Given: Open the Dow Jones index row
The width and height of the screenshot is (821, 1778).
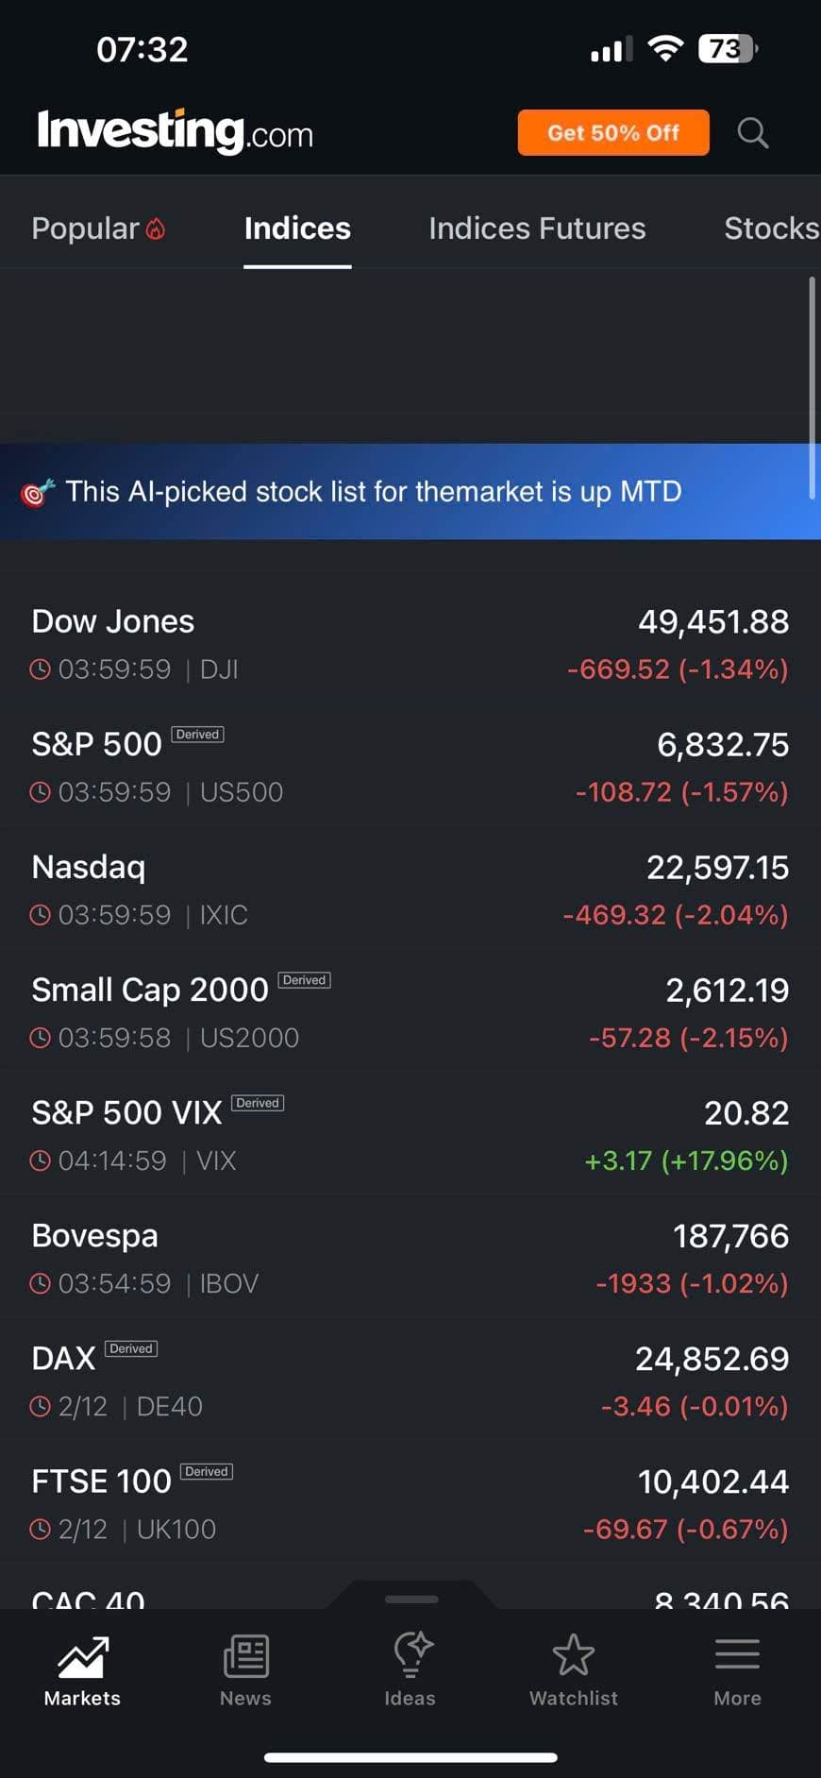Looking at the screenshot, I should (x=410, y=645).
